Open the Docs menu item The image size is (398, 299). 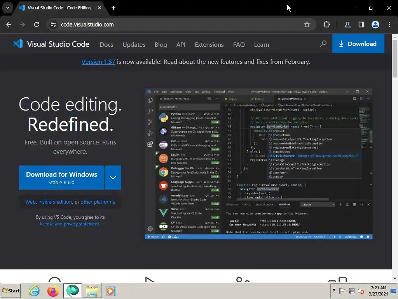point(106,44)
